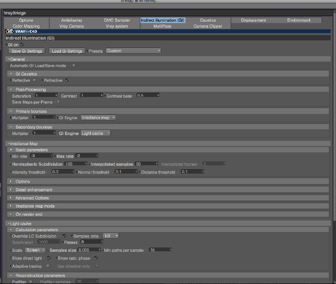The height and width of the screenshot is (284, 336).
Task: Click Primary bounces Multiplier field
Action: 44,117
